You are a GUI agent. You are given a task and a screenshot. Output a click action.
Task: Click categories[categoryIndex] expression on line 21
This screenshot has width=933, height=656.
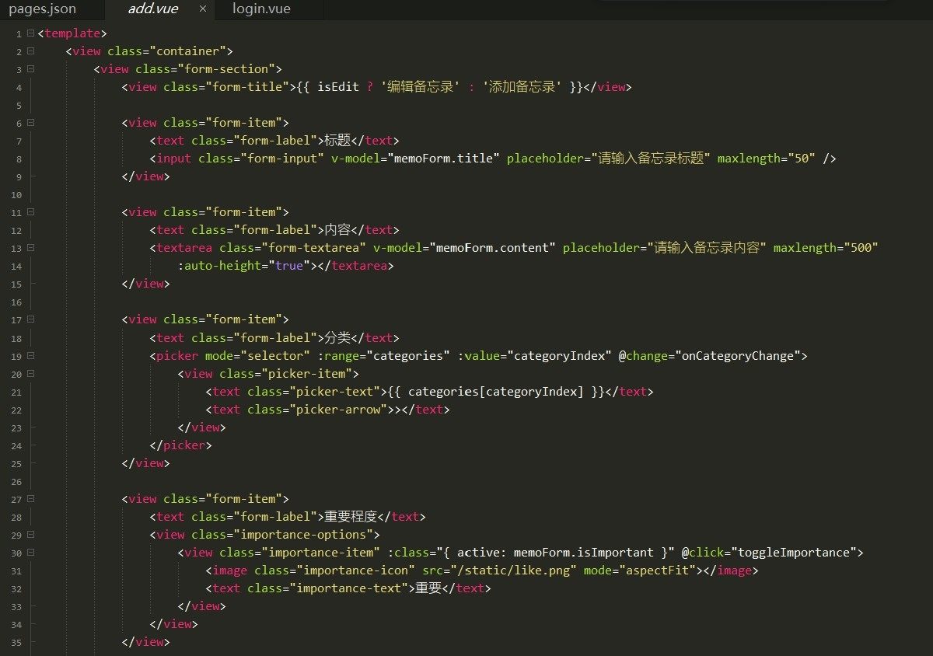click(494, 392)
